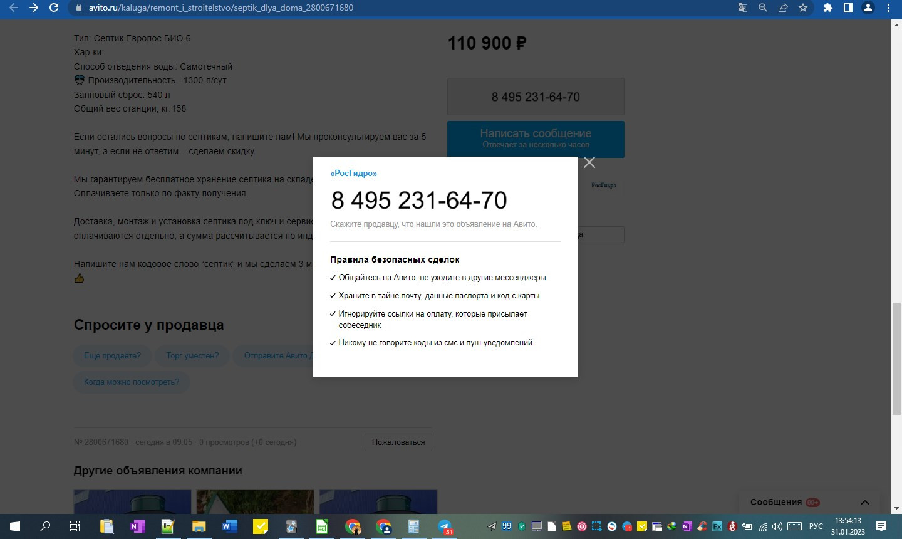Open the Сообщения messages bar
902x539 pixels.
click(x=811, y=502)
